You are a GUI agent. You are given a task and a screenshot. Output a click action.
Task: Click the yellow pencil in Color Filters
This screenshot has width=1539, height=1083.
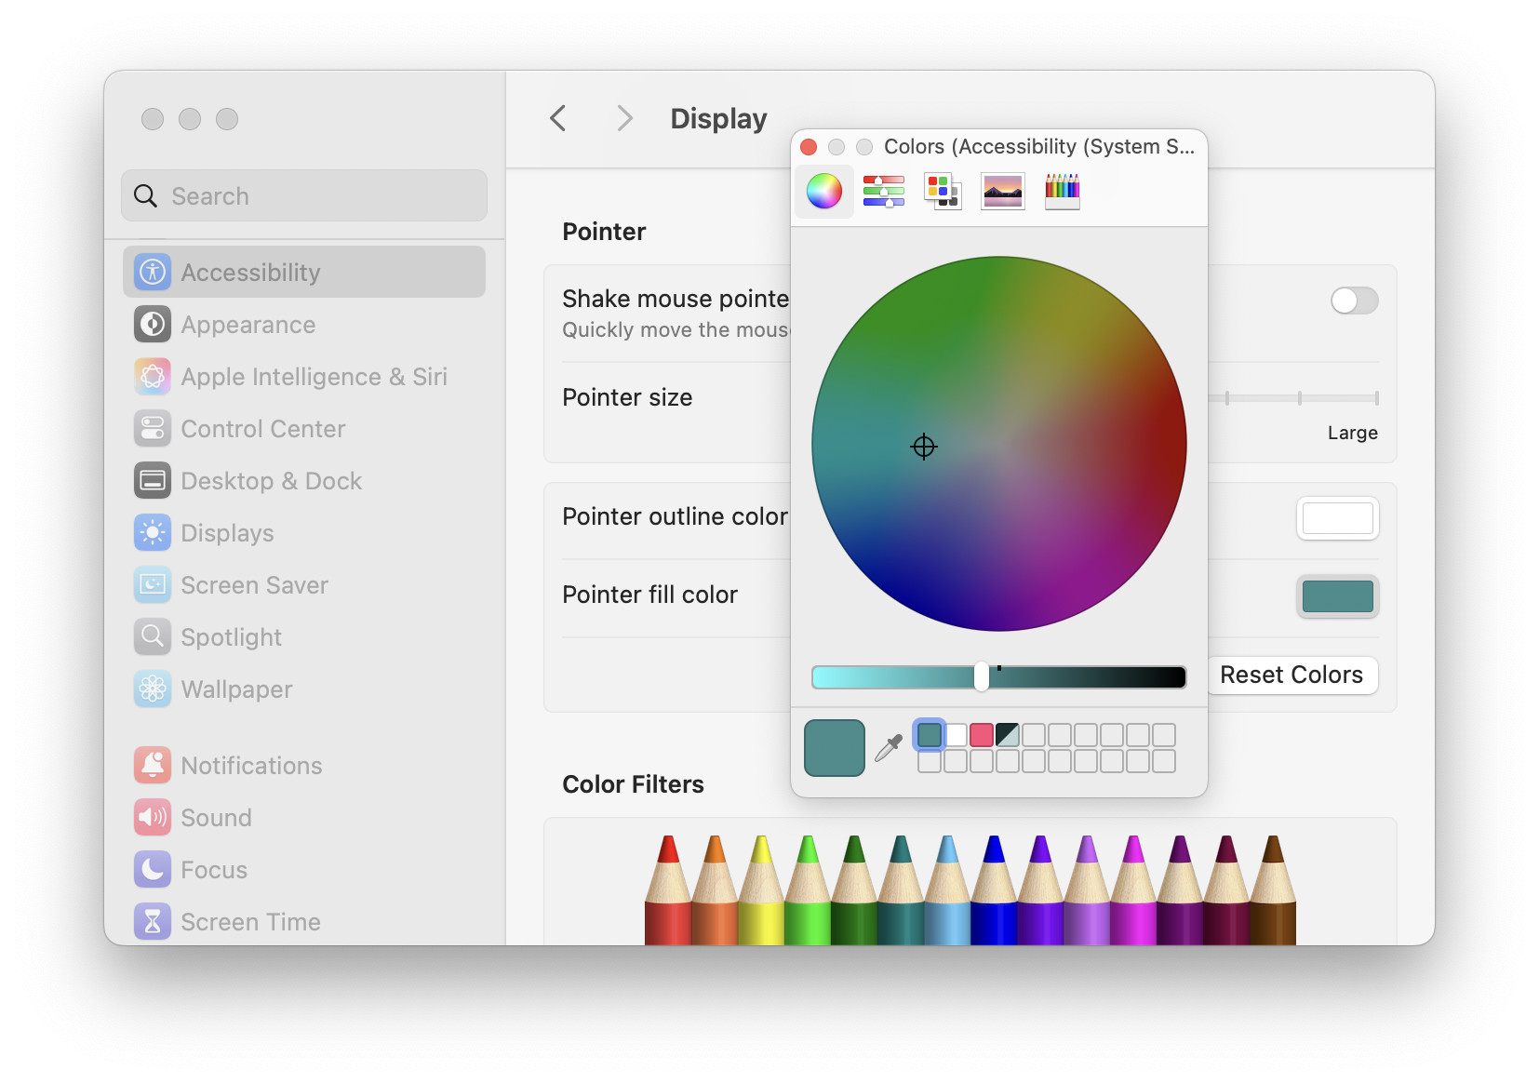pos(761,890)
